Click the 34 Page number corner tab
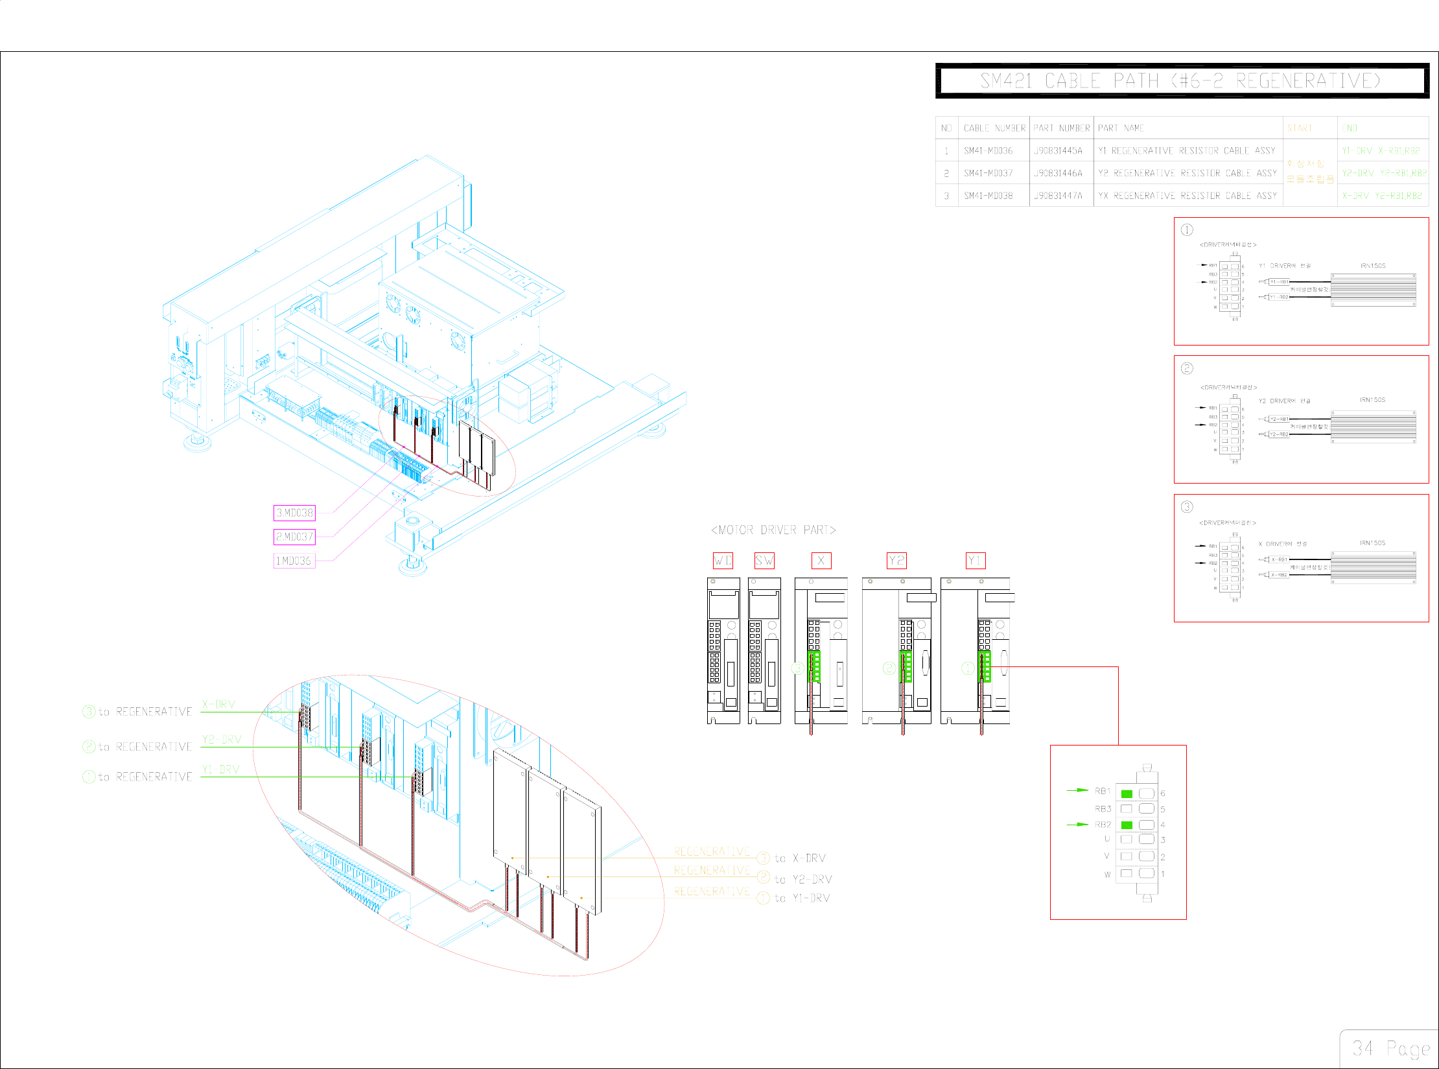 (1390, 1048)
